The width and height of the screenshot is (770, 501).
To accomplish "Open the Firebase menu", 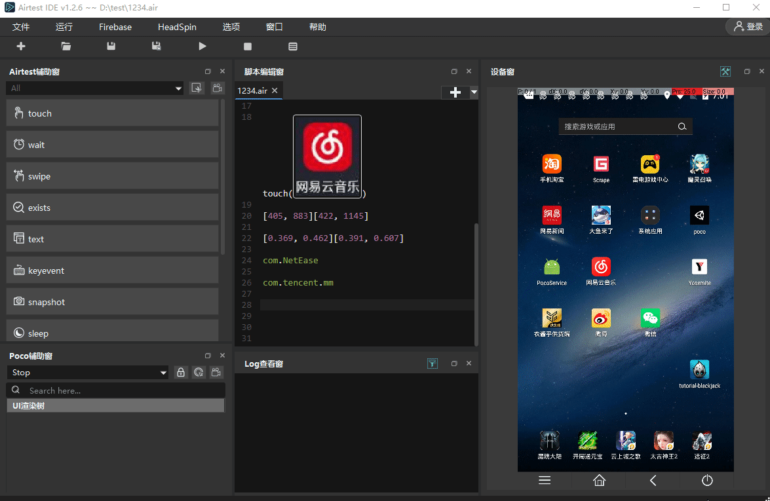I will (115, 27).
